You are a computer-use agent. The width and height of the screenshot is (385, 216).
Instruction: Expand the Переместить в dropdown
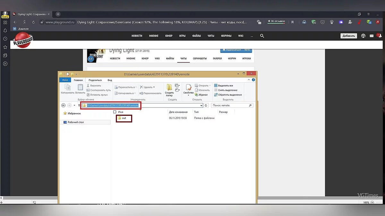[x=136, y=87]
